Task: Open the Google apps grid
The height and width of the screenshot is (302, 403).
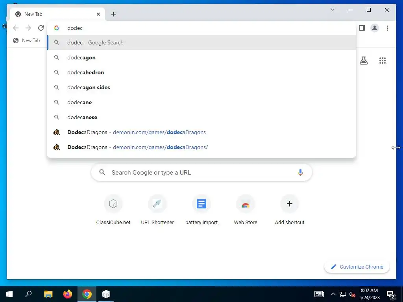Action: pos(383,61)
